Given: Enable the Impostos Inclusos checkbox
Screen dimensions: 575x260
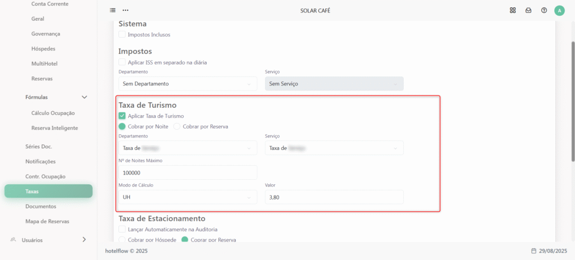Looking at the screenshot, I should pos(122,34).
